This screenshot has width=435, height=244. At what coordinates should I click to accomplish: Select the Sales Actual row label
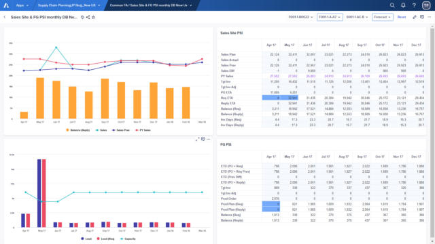click(x=230, y=60)
